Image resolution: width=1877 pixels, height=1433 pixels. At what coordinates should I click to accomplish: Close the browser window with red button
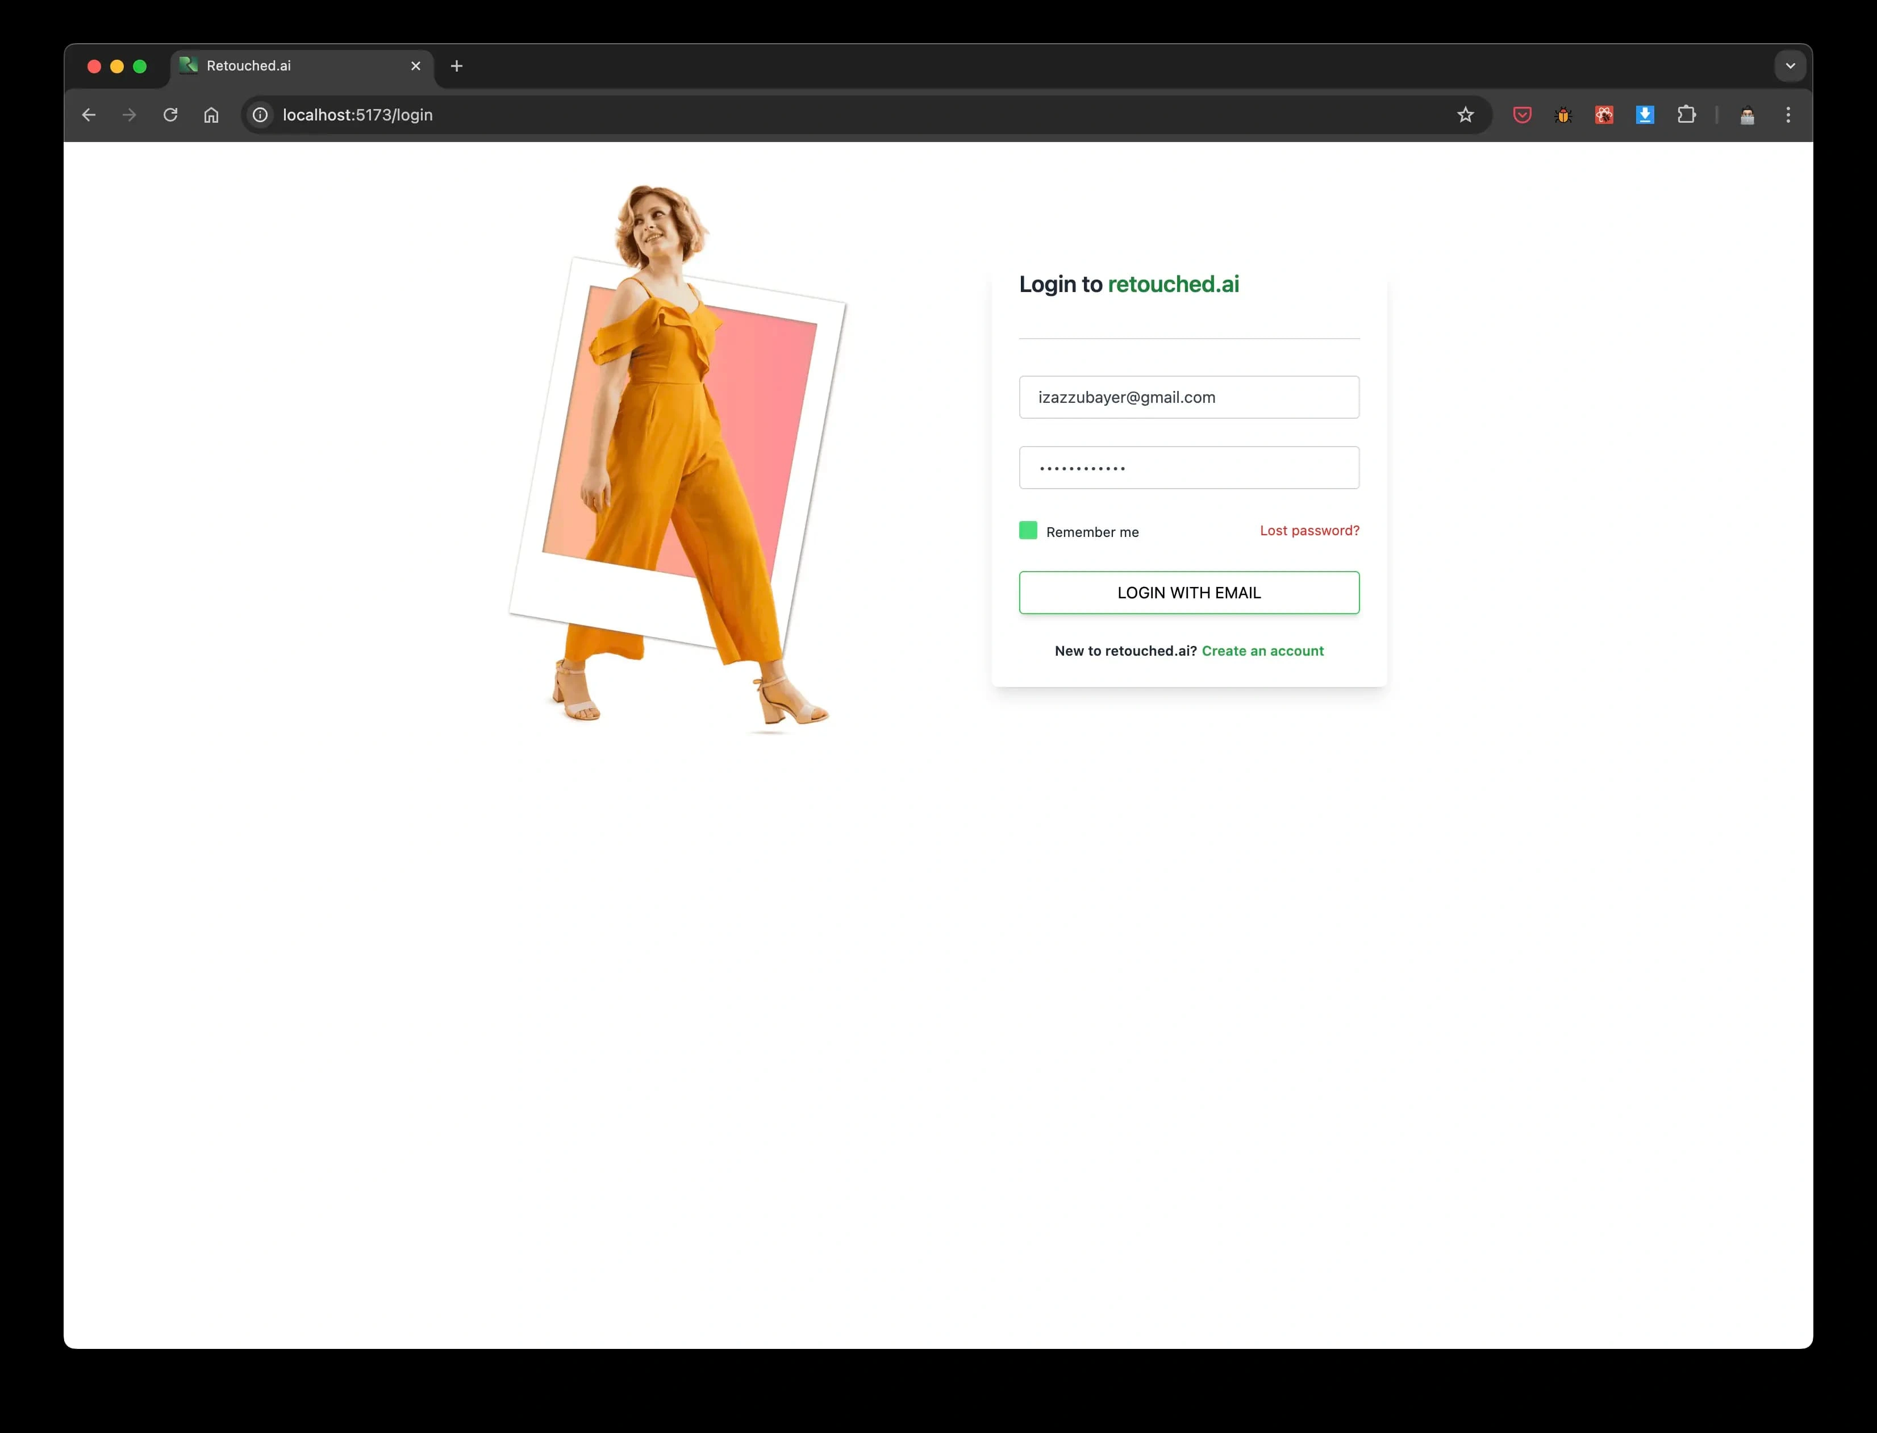pyautogui.click(x=95, y=66)
